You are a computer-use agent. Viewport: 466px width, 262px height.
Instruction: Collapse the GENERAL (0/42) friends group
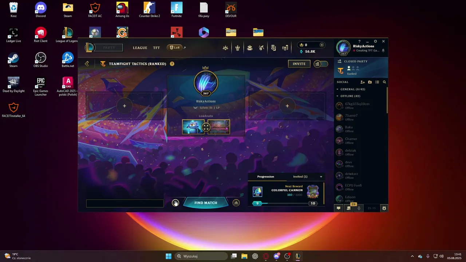(x=351, y=89)
